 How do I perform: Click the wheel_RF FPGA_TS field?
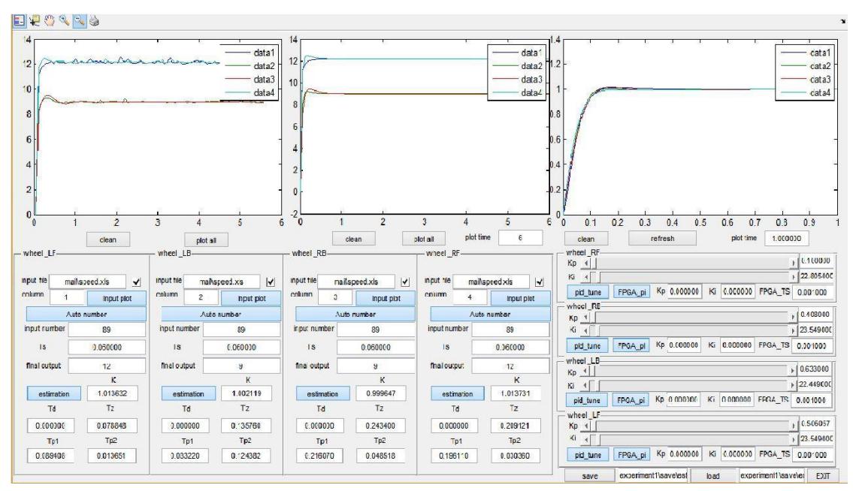(x=812, y=293)
